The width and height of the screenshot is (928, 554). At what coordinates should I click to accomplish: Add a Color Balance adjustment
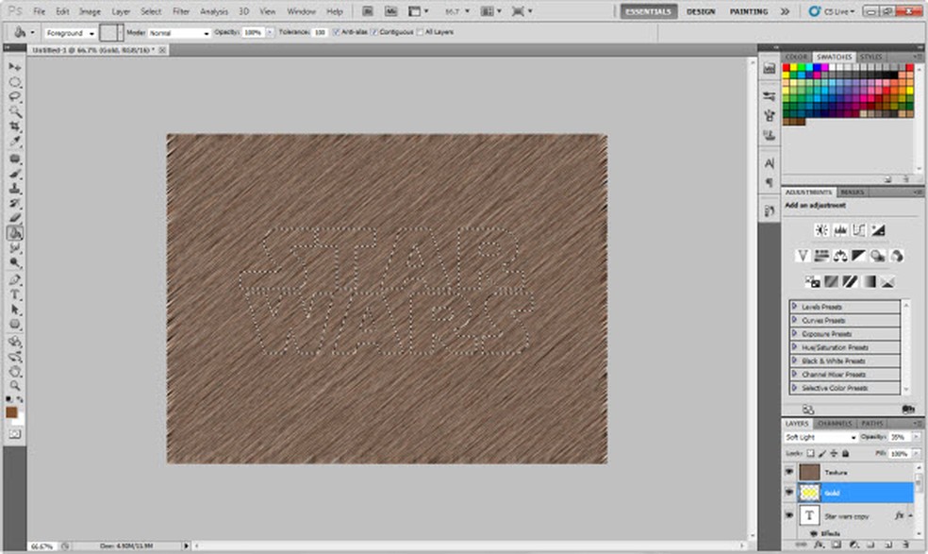point(840,256)
